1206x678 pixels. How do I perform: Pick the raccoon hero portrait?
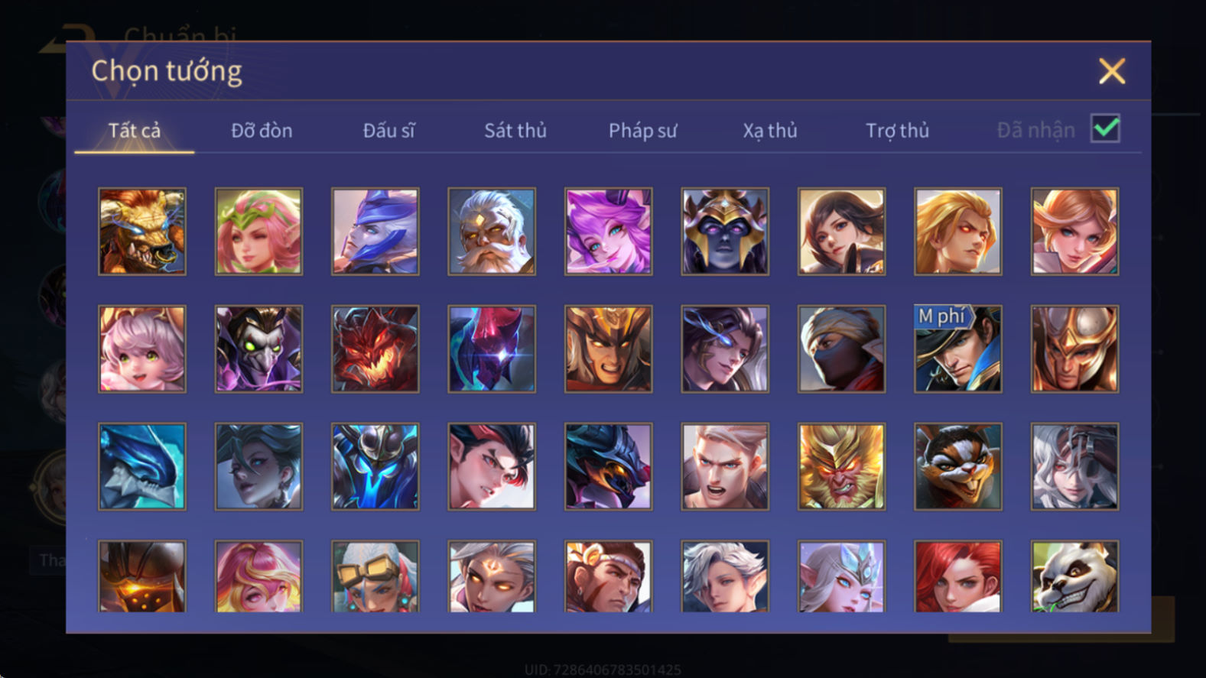coord(958,467)
